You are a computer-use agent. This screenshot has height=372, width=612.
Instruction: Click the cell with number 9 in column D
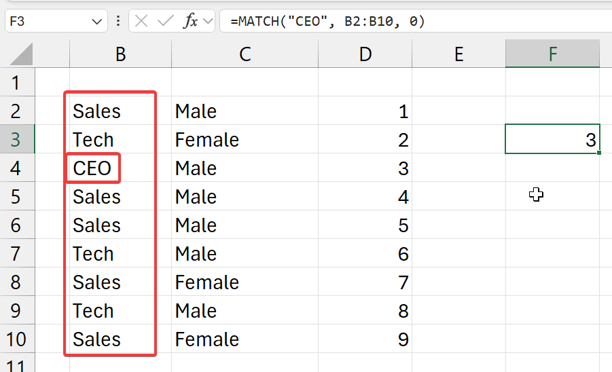(365, 339)
